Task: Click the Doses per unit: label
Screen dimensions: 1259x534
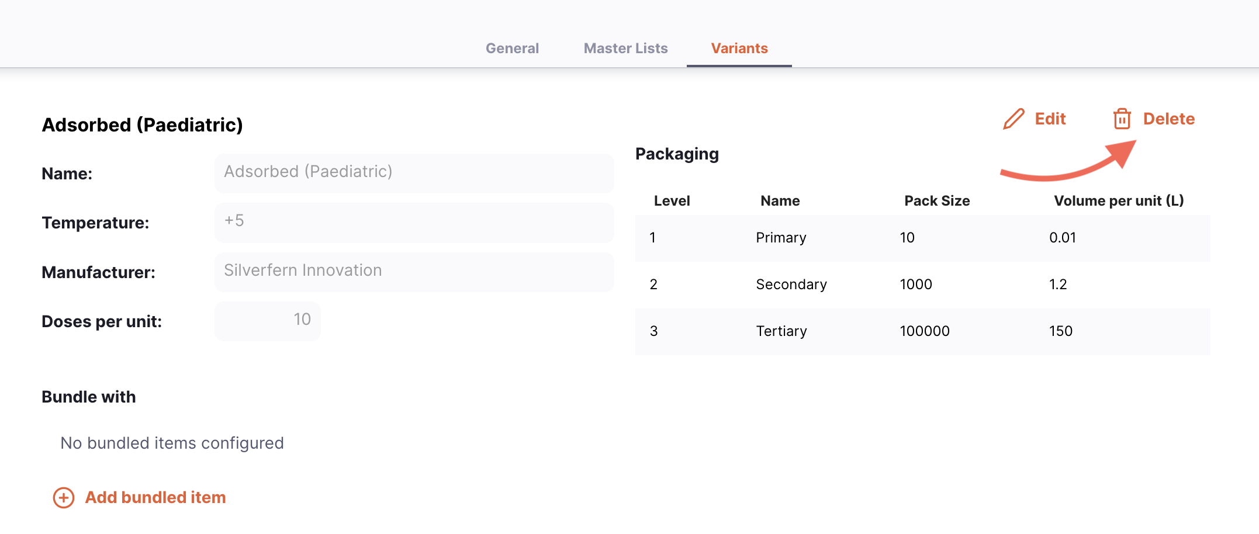Action: (x=102, y=321)
